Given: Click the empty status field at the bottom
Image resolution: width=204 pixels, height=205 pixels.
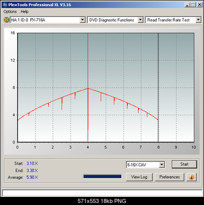Looking at the screenshot, I should coord(102,193).
